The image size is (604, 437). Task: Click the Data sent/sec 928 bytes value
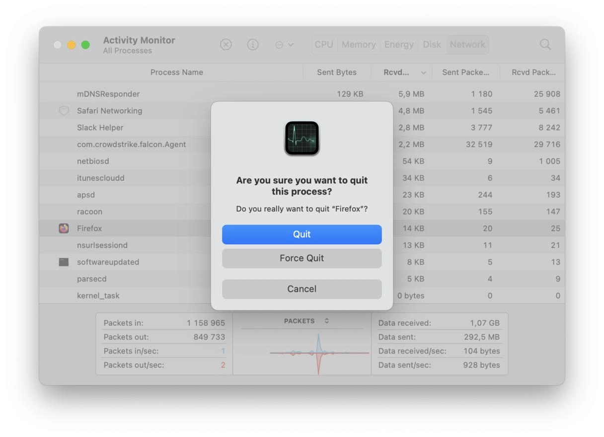coord(482,365)
